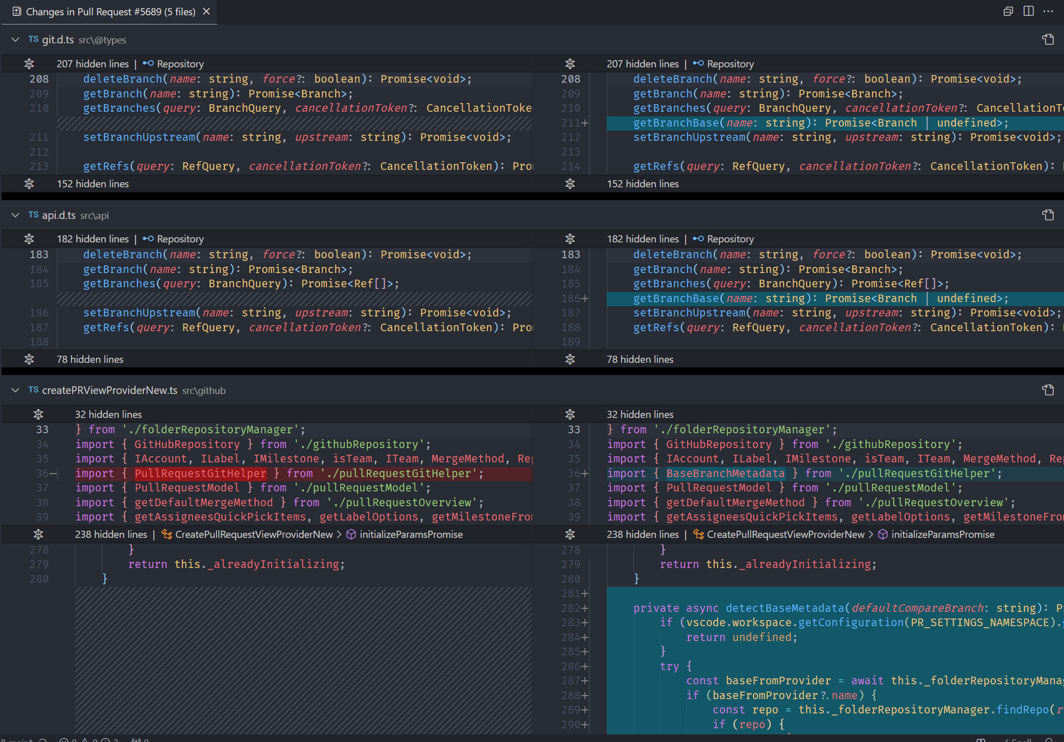The width and height of the screenshot is (1064, 742).
Task: Click CreatePullRequestViewProviderNew breadcrumb in right pane
Action: coord(779,534)
